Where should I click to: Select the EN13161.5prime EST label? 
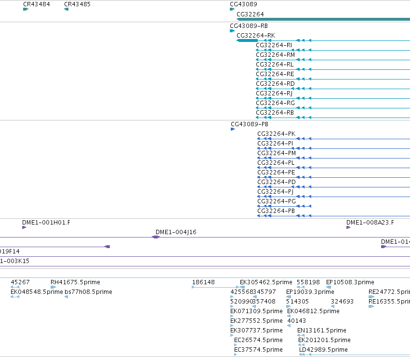[x=322, y=331]
